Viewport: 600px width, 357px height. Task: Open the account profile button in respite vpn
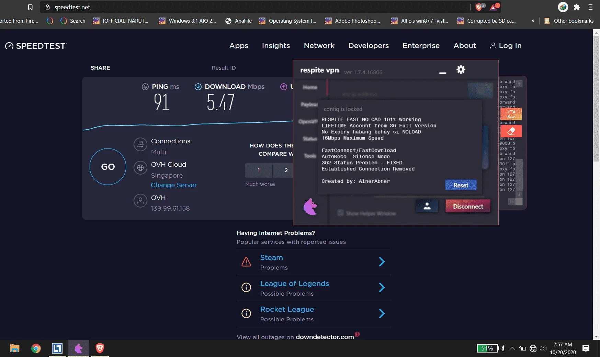[x=427, y=206]
